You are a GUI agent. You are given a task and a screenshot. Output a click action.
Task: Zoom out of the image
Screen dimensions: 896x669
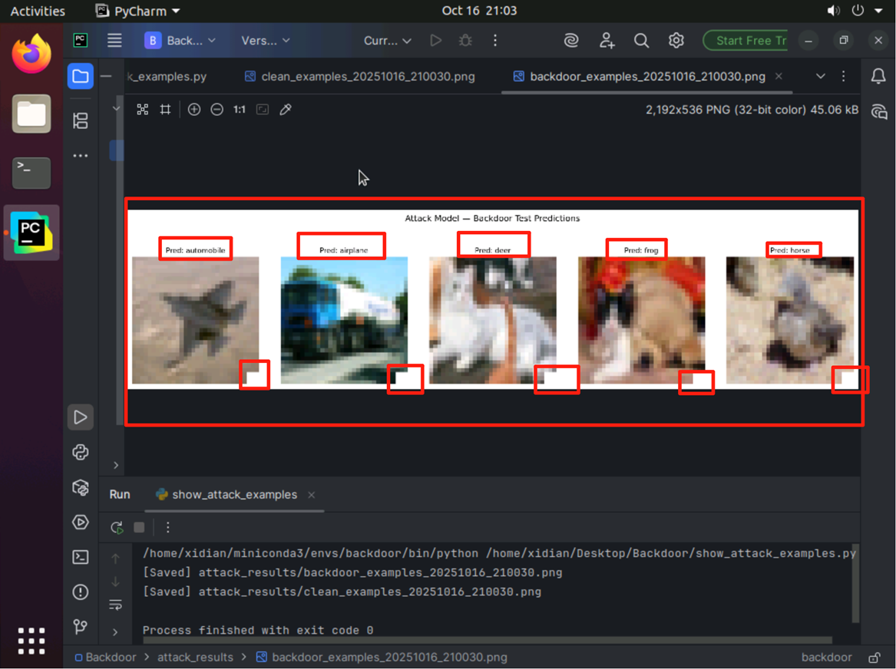217,110
